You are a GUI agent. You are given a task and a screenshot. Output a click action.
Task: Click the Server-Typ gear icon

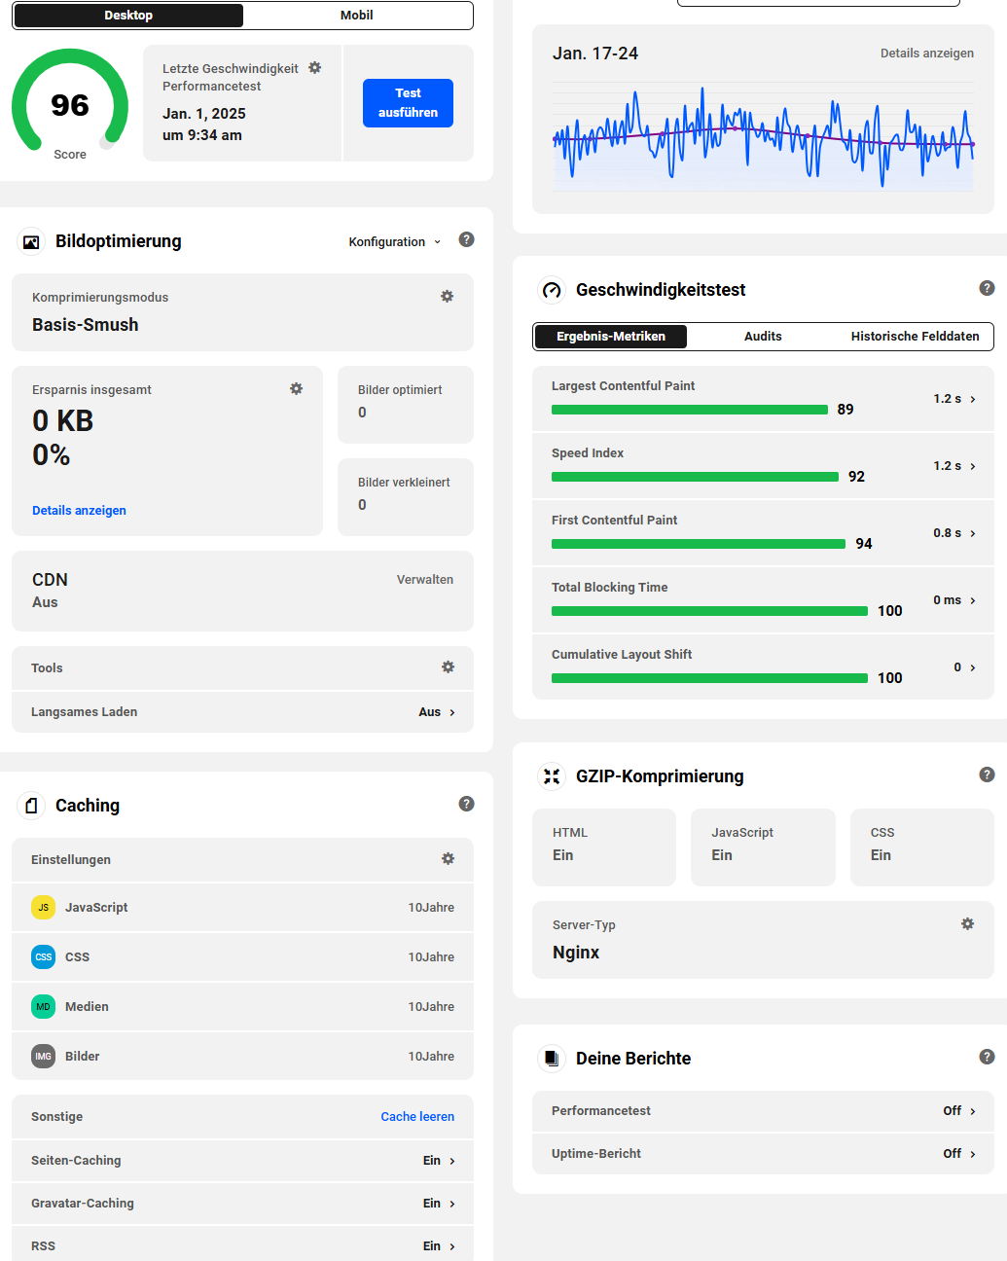pos(967,923)
